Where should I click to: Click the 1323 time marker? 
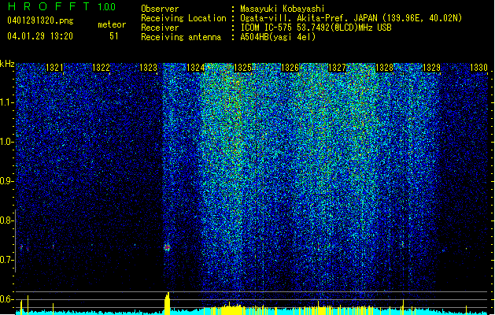(149, 68)
